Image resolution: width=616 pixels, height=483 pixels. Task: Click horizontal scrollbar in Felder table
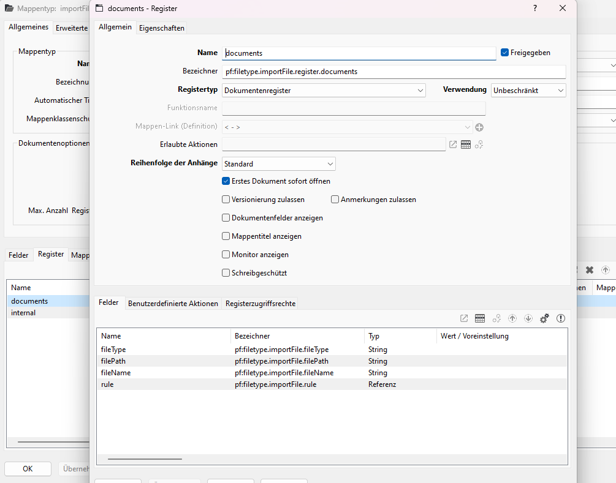coord(145,459)
